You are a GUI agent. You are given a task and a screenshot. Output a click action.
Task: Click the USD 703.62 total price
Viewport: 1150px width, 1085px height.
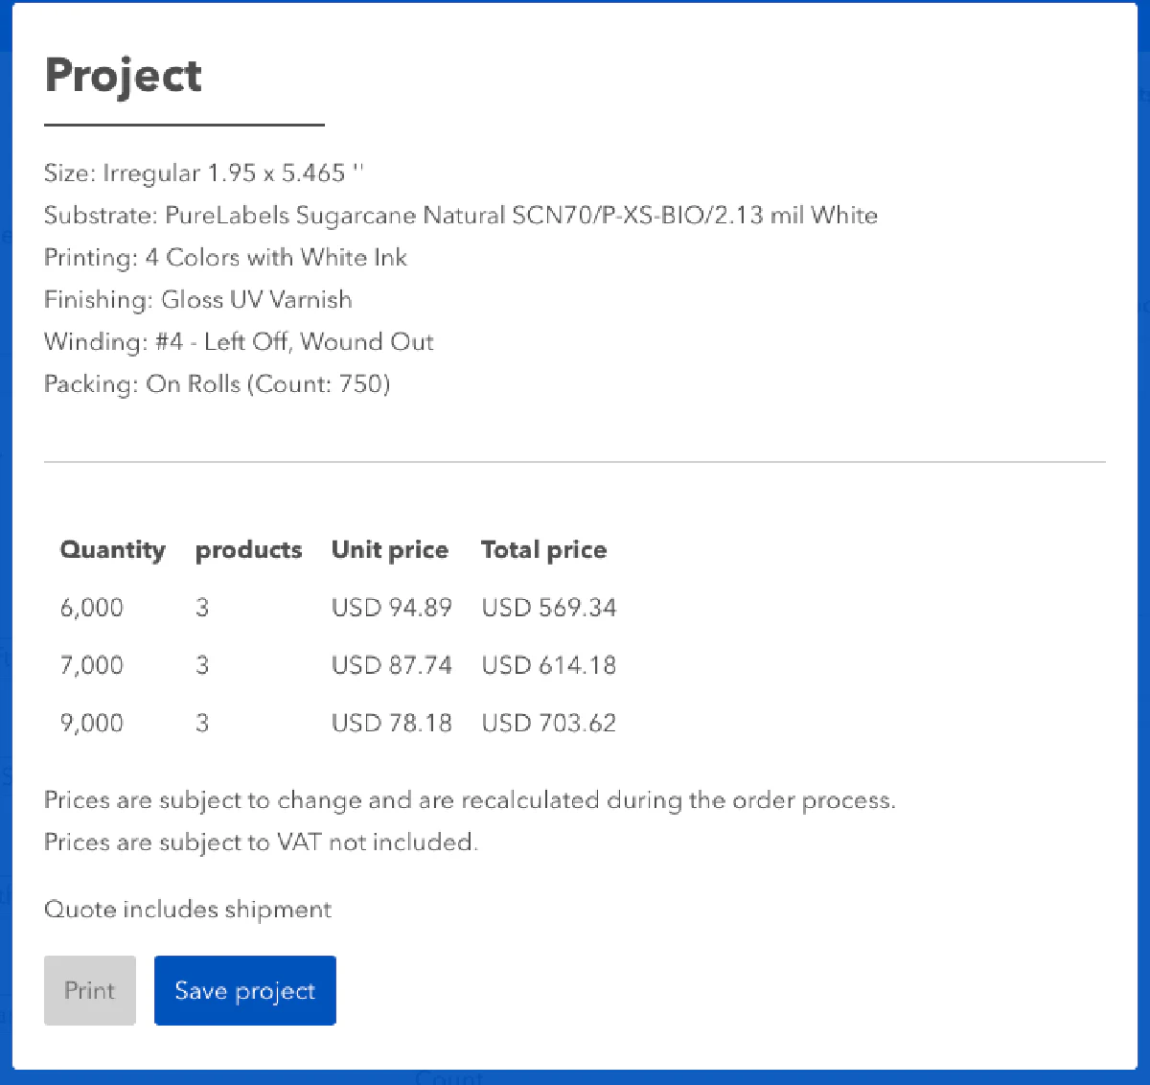tap(548, 723)
